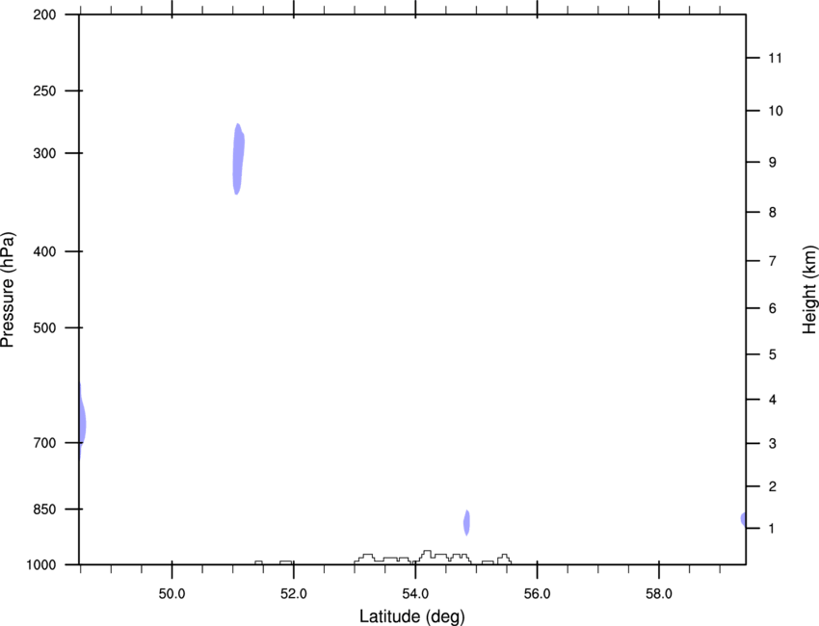Click the Latitude (deg) axis title
This screenshot has height=626, width=819.
[412, 616]
